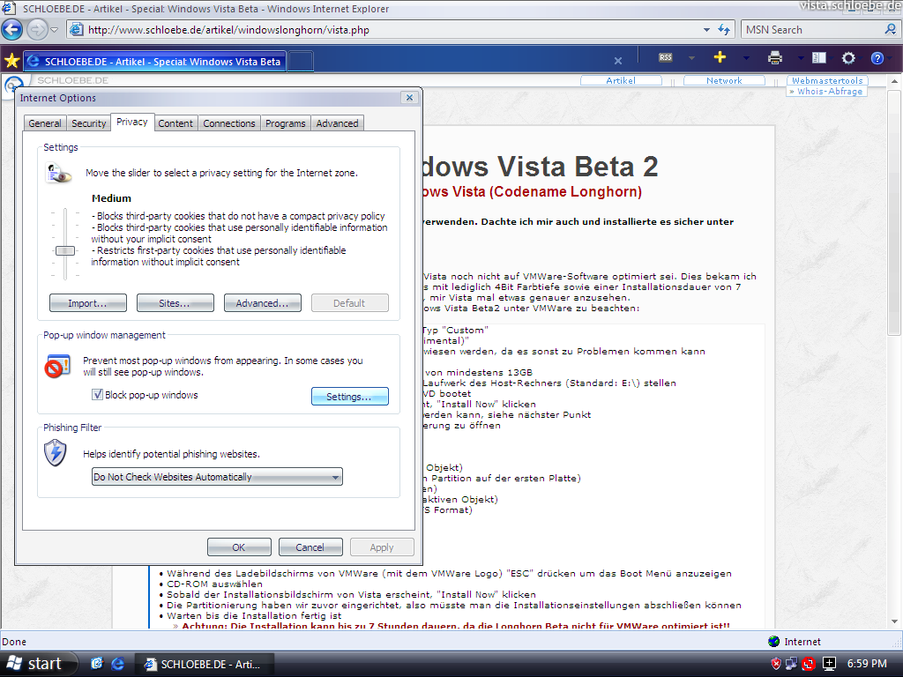
Task: Open recent pages dropdown beside Forward button
Action: point(54,29)
